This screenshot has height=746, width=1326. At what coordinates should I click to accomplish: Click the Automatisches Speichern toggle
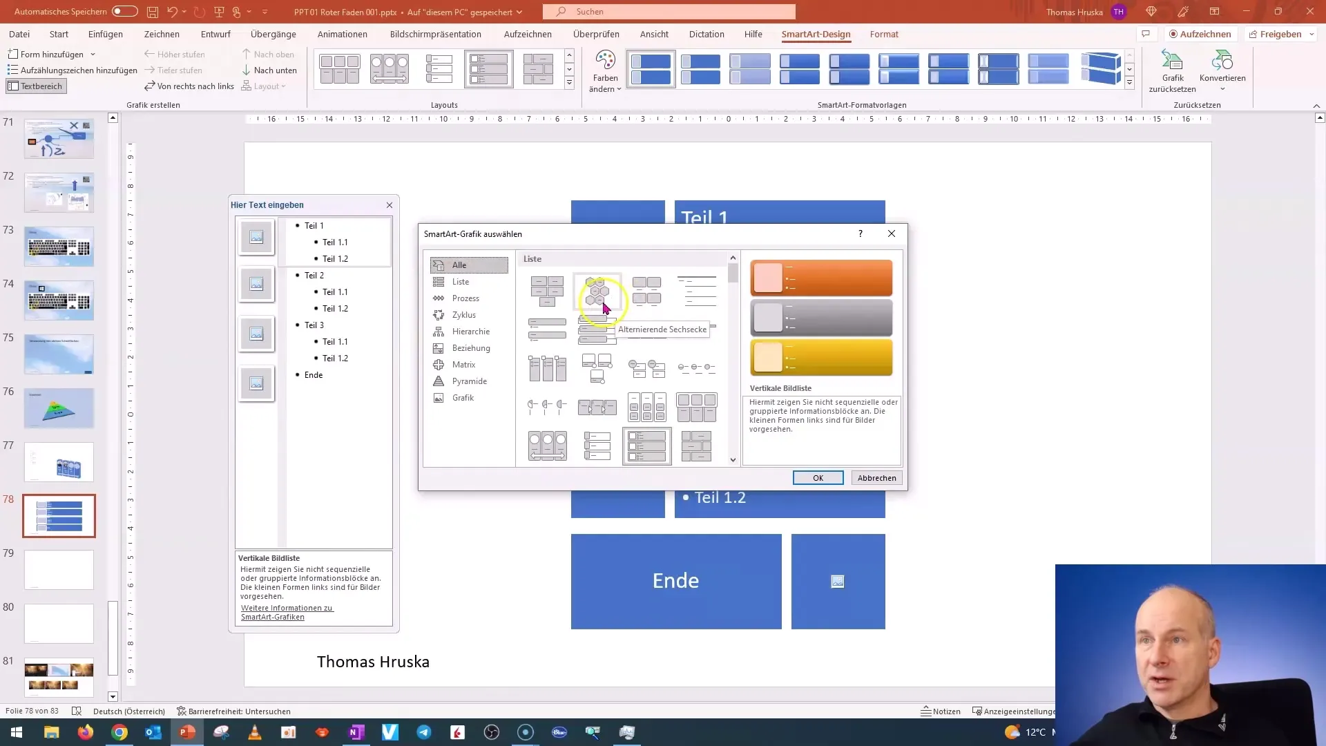tap(125, 11)
